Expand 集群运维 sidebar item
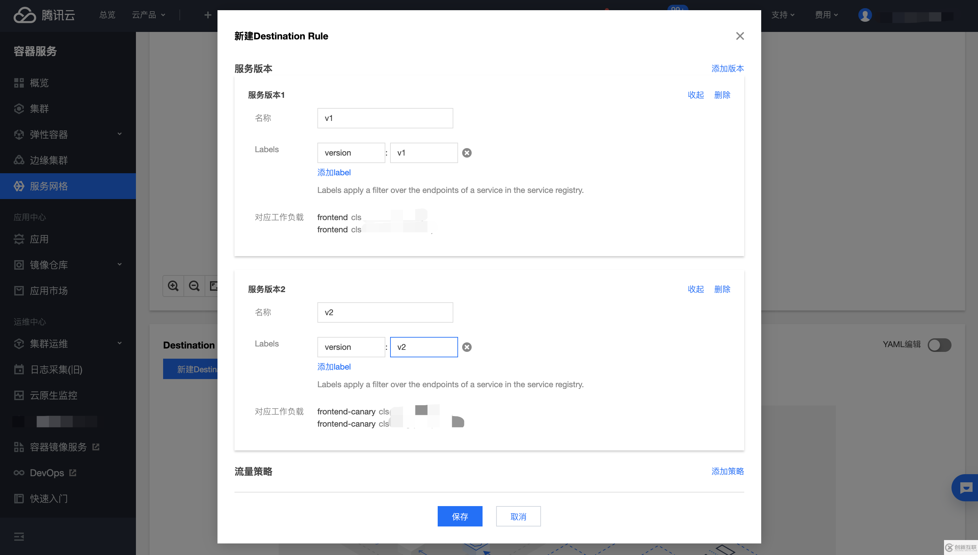978x555 pixels. click(x=68, y=343)
